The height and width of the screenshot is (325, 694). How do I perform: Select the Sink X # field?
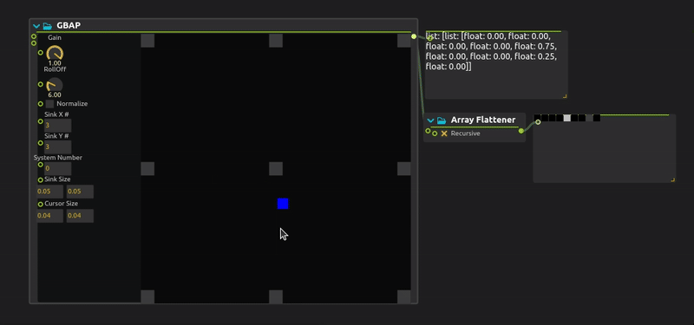(57, 125)
